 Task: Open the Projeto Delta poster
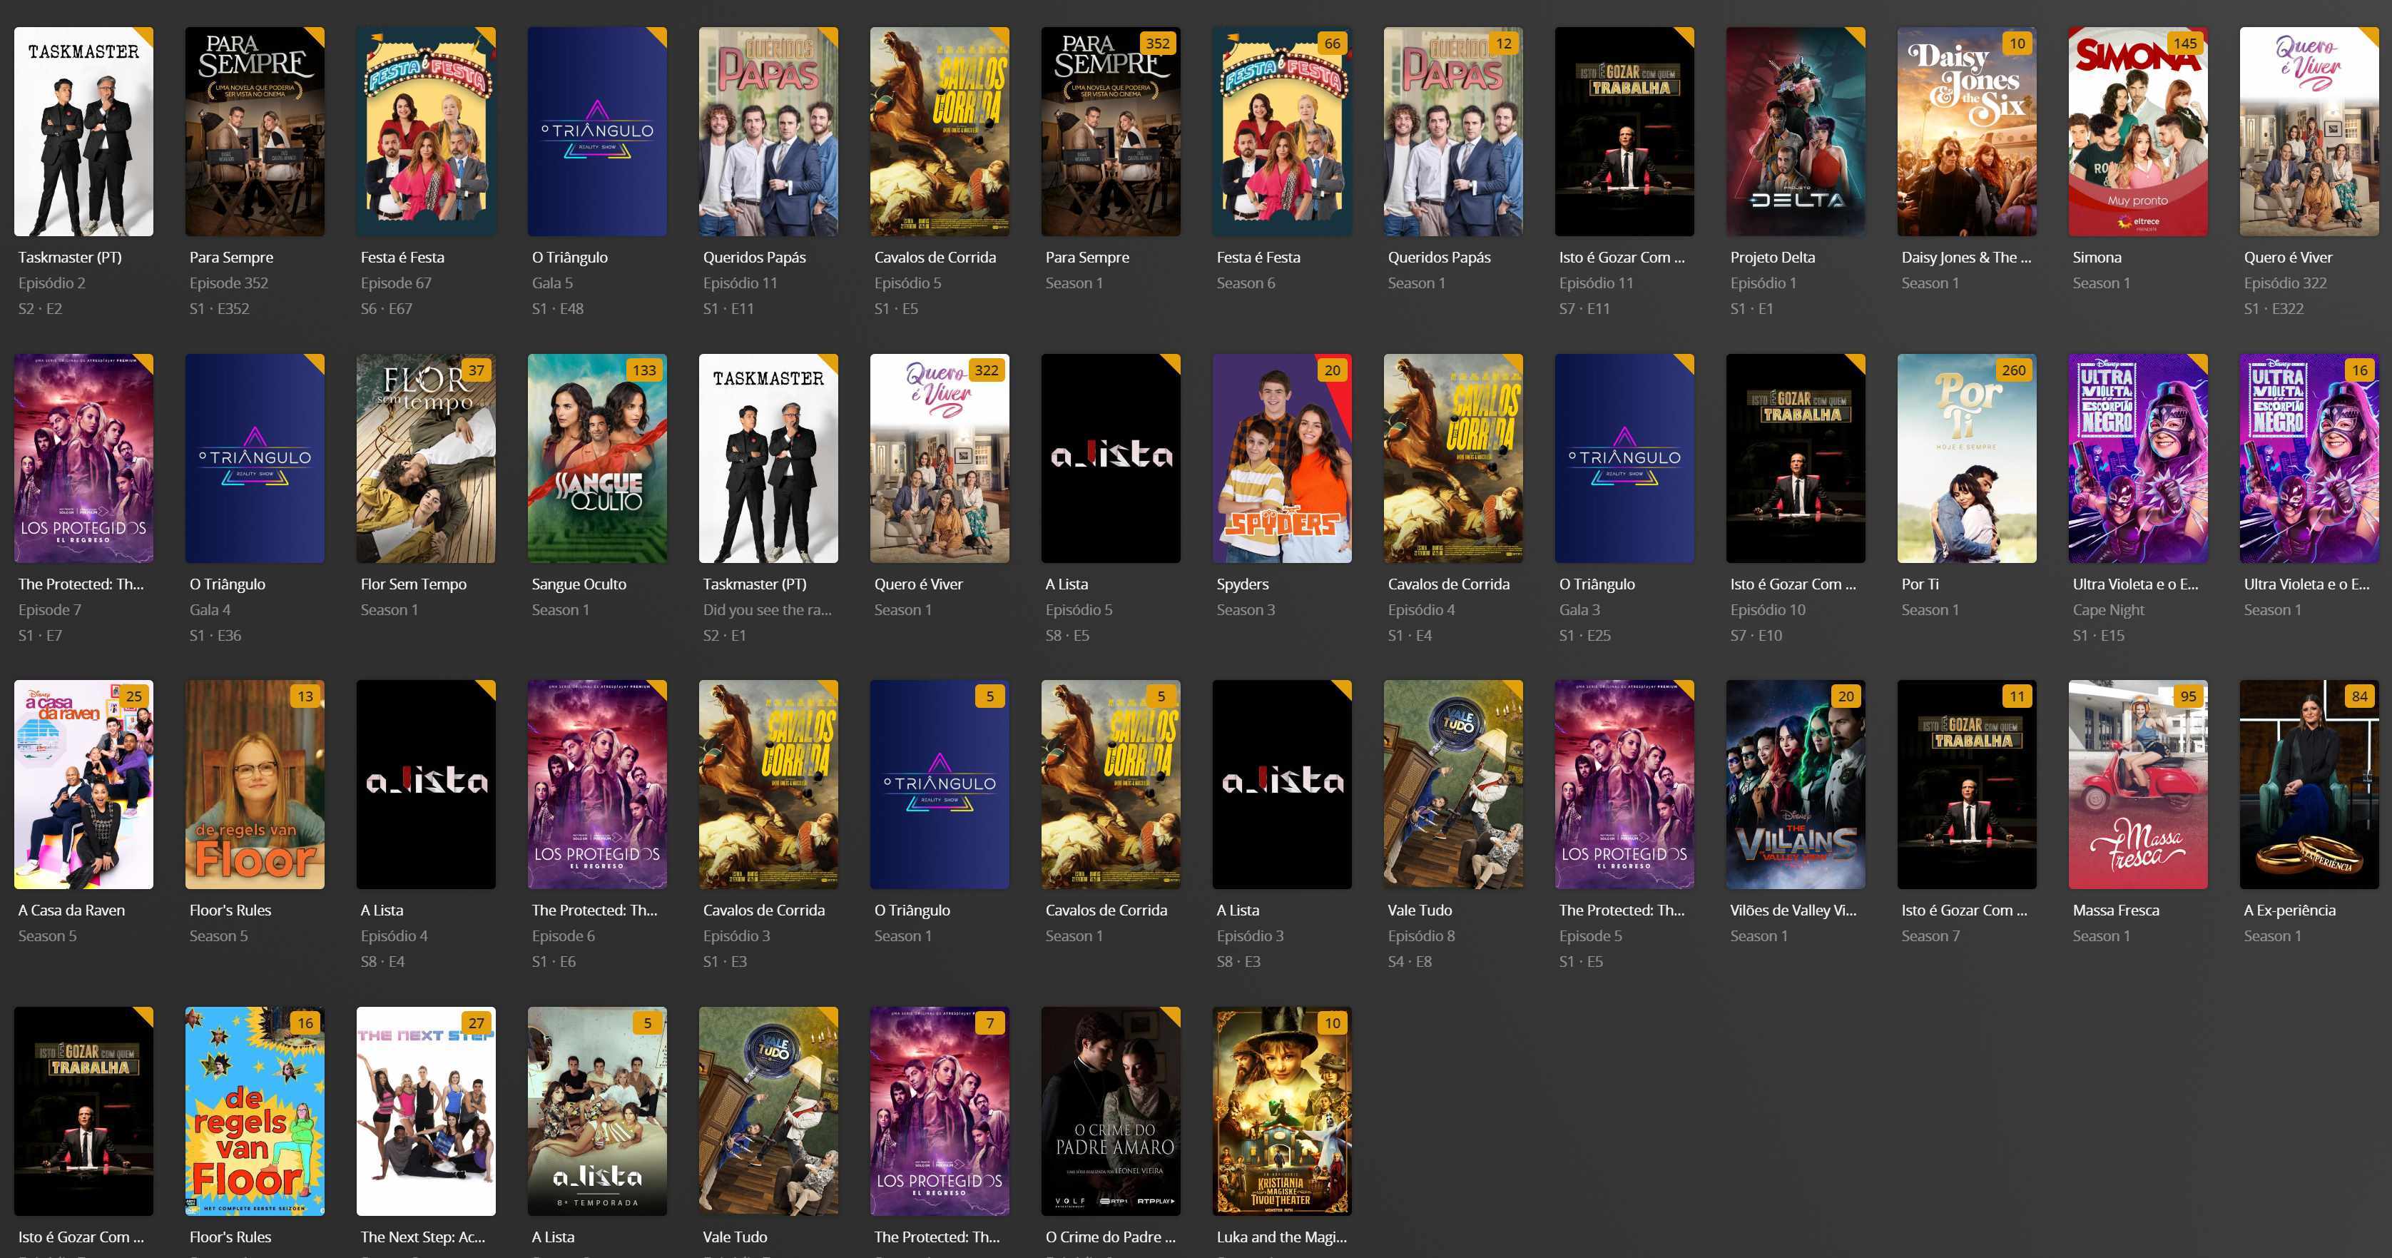[1795, 131]
